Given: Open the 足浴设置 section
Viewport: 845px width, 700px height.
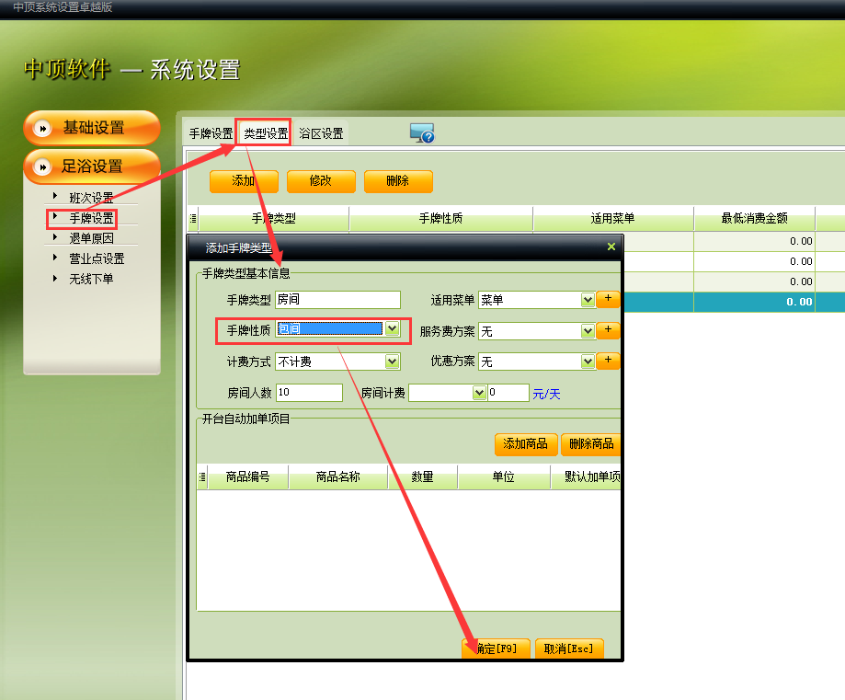Looking at the screenshot, I should [x=92, y=166].
